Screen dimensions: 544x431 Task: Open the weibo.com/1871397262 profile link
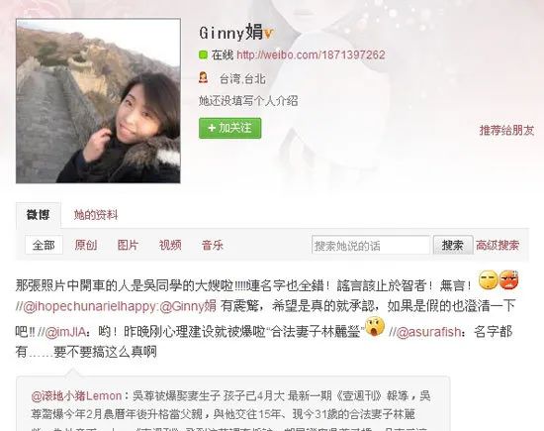tap(311, 54)
